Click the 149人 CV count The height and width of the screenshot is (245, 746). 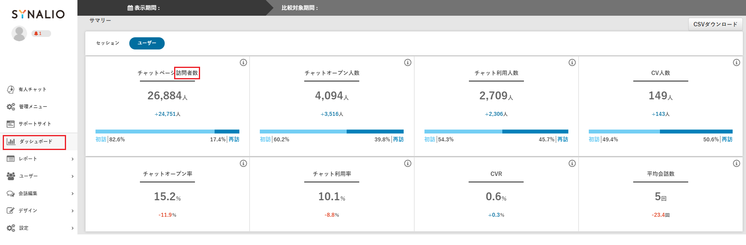click(661, 96)
